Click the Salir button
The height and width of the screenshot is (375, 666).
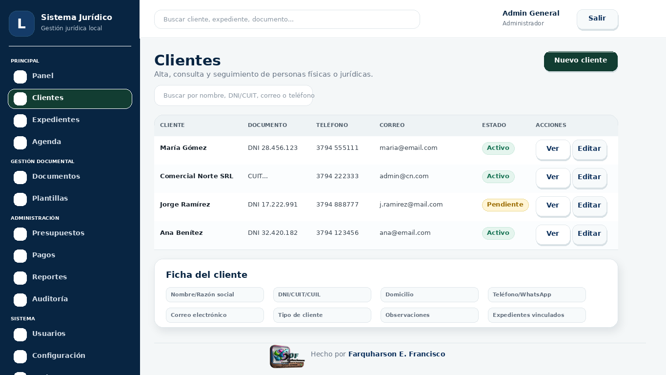[597, 19]
